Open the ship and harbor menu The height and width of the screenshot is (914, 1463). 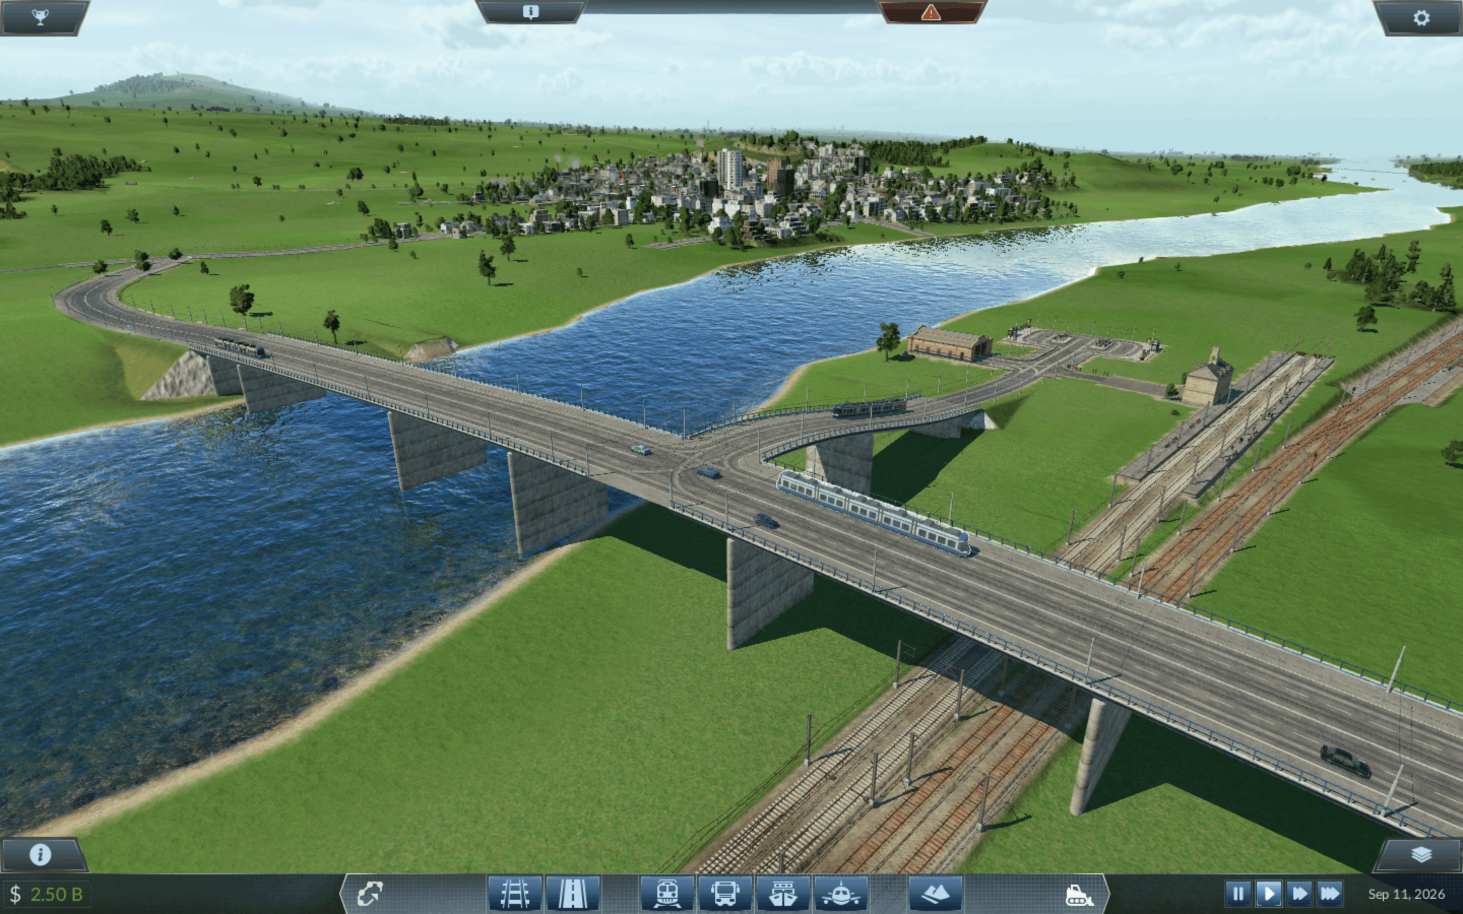pos(783,894)
